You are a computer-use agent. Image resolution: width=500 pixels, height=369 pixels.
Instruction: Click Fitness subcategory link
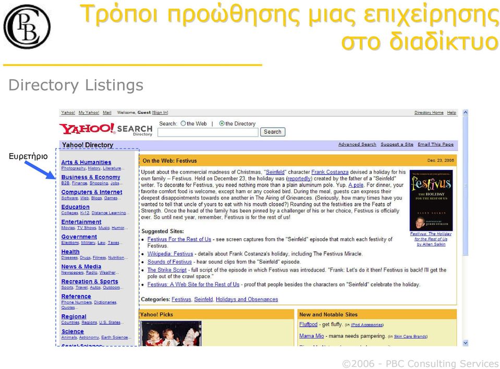coord(99,257)
